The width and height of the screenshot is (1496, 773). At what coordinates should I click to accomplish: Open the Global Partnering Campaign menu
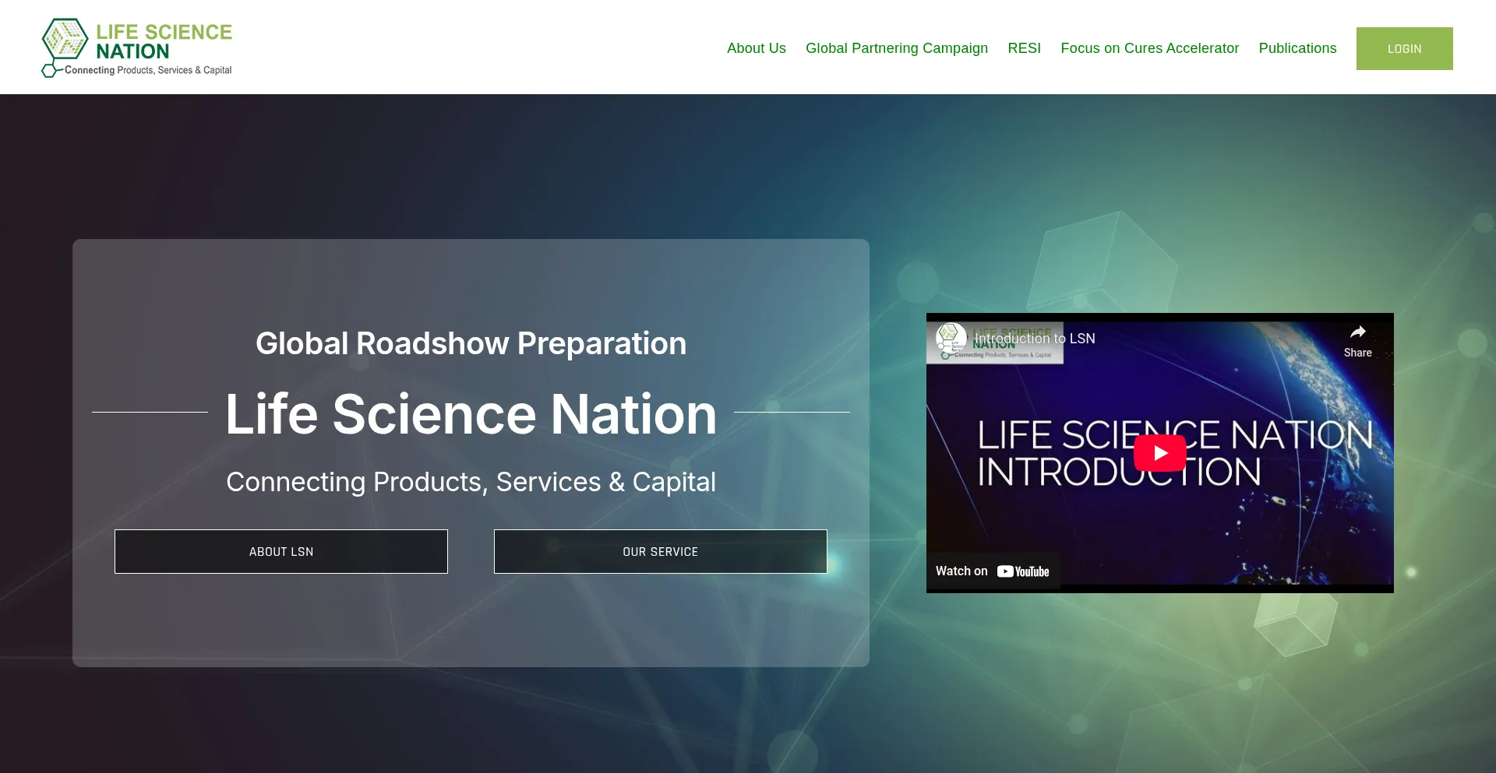coord(896,48)
